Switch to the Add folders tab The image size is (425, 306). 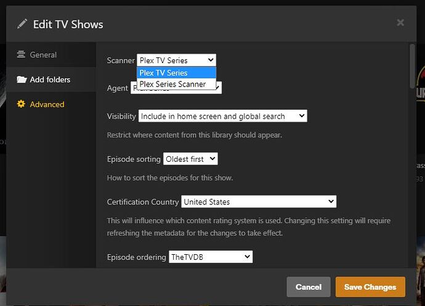pyautogui.click(x=51, y=80)
